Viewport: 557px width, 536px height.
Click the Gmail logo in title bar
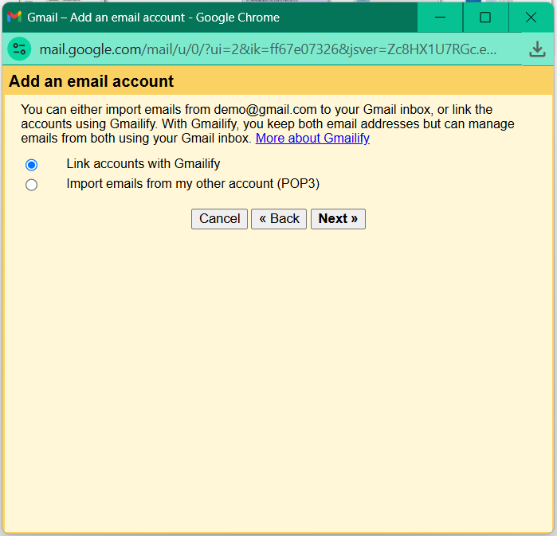[14, 17]
